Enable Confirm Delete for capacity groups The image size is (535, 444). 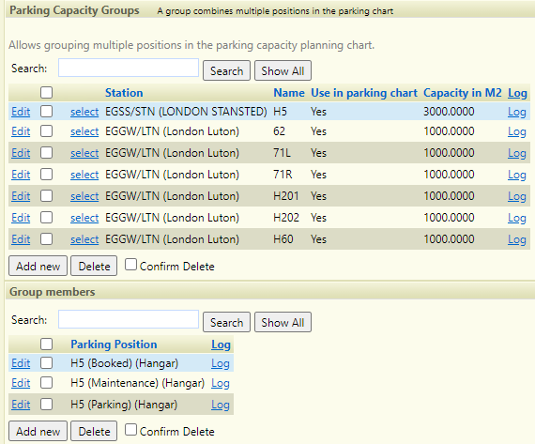(130, 265)
